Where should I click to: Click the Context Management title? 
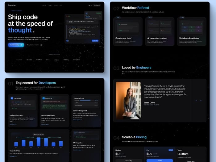[80, 111]
